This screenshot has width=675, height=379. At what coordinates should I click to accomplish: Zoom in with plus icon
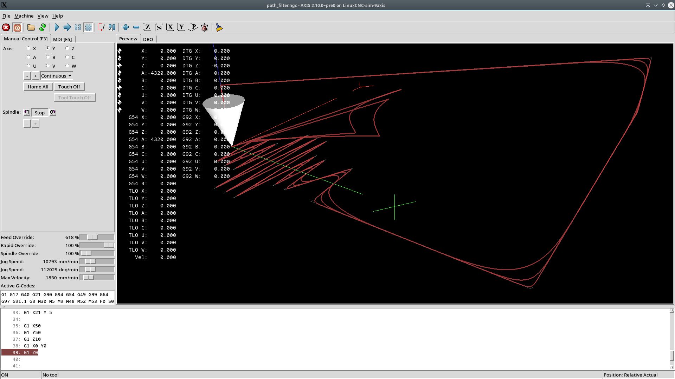[126, 27]
